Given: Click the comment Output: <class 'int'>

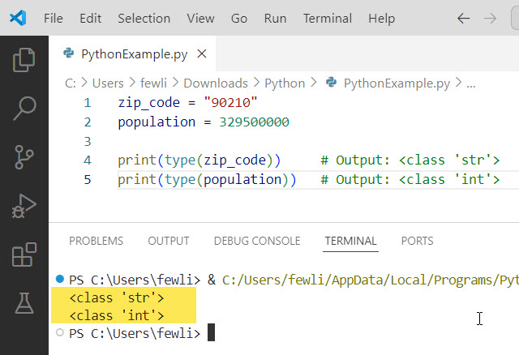Looking at the screenshot, I should (410, 180).
